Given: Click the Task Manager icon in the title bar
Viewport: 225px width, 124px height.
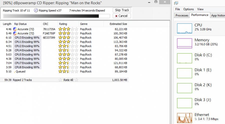Looking at the screenshot, I should coord(176,3).
